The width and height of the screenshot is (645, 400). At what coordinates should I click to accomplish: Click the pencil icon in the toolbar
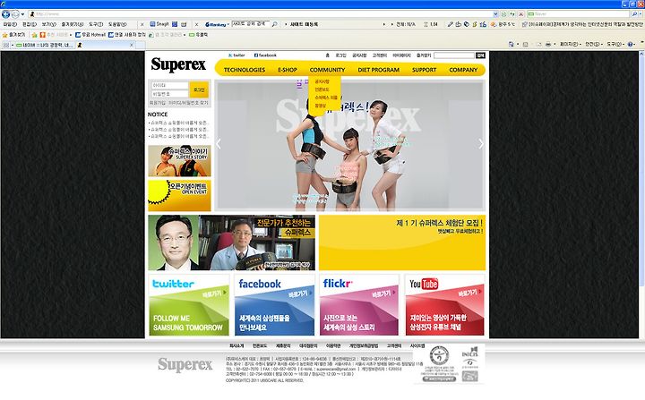pyautogui.click(x=451, y=24)
